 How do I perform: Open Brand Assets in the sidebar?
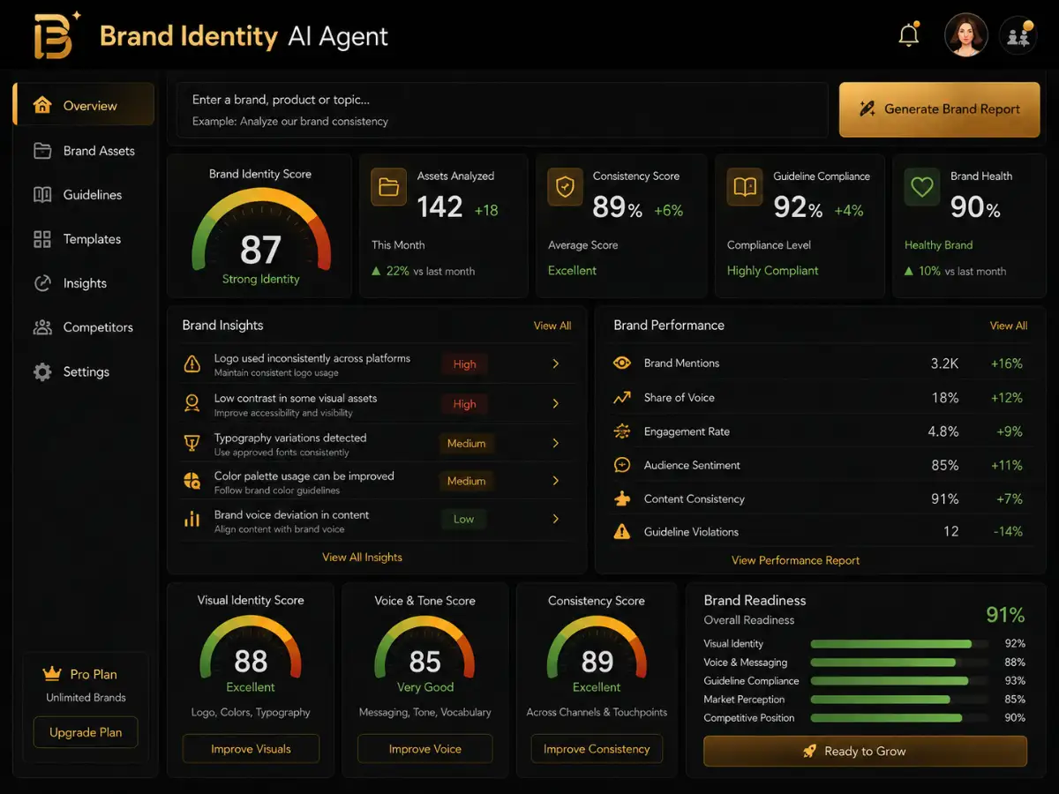(84, 151)
